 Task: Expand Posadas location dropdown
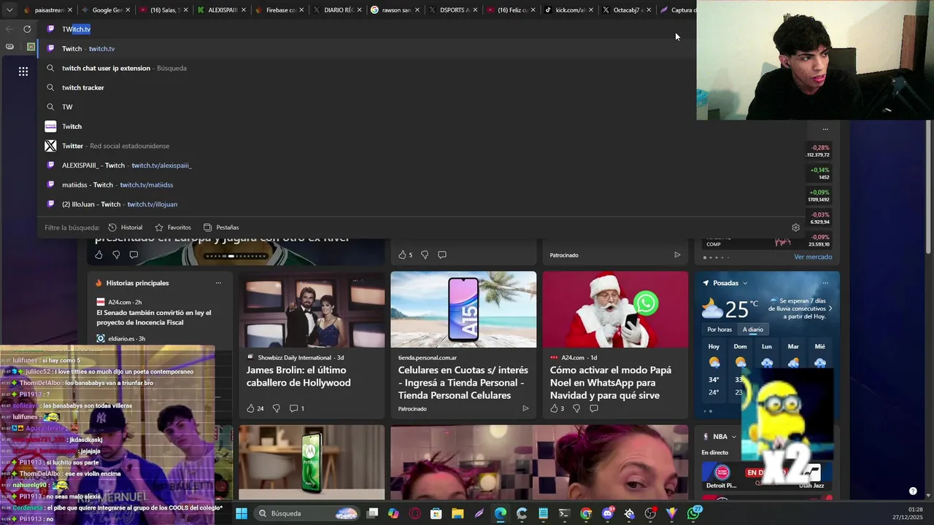(745, 283)
